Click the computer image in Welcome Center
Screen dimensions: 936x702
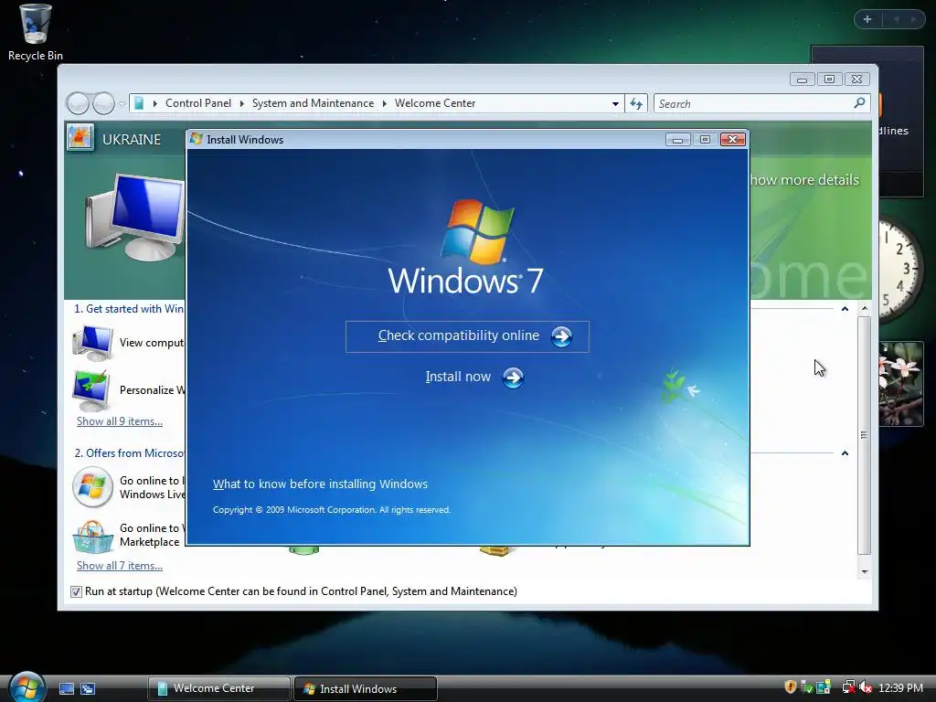[x=133, y=218]
